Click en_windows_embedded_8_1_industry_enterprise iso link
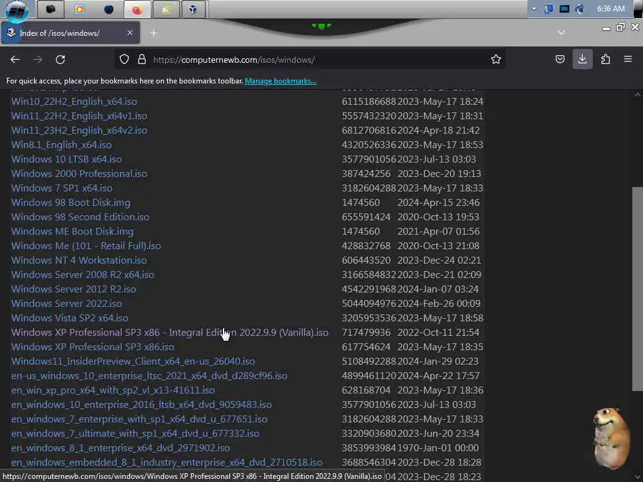Screen dimensions: 643x482 [x=167, y=463]
